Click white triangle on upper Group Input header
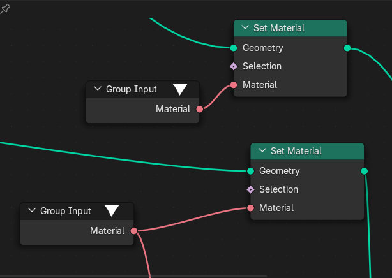Viewport: 392px width, 278px height. click(180, 89)
